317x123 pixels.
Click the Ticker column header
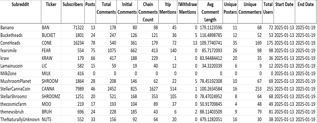click(x=51, y=12)
